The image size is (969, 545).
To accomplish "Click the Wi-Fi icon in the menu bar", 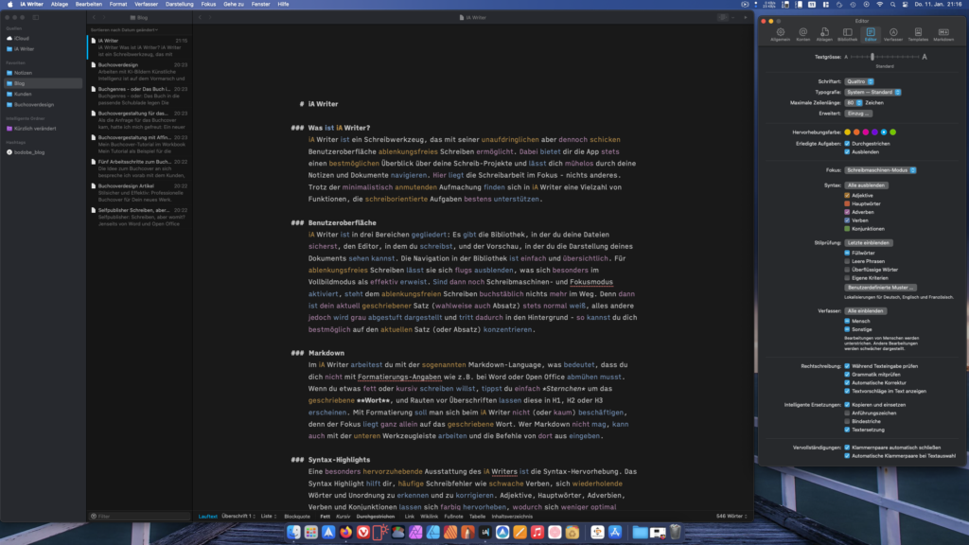I will tap(879, 5).
